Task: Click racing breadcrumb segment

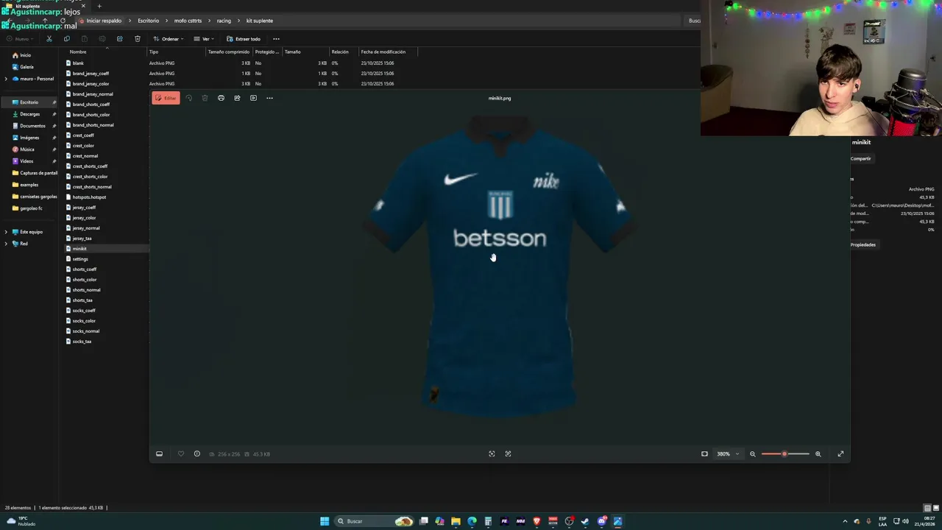Action: (x=224, y=21)
